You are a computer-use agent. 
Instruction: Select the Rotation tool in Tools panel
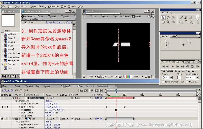168,18
